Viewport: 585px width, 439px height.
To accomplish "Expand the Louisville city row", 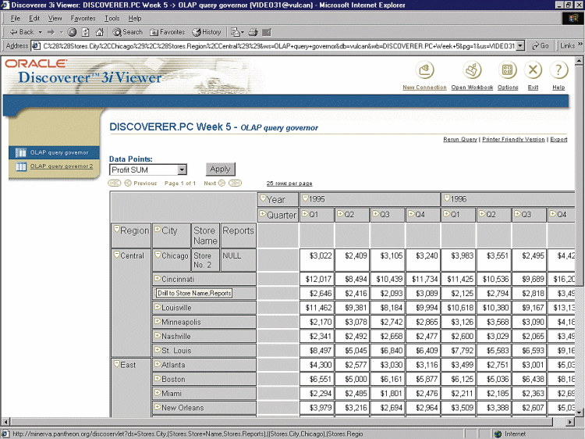I will click(158, 307).
